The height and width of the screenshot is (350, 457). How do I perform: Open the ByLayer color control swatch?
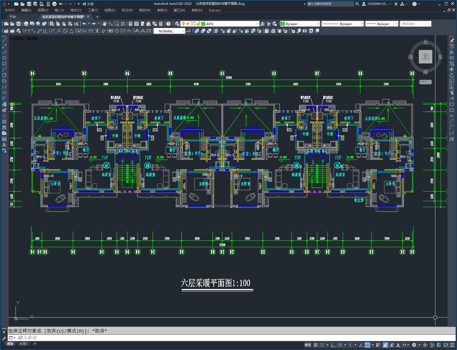click(300, 24)
